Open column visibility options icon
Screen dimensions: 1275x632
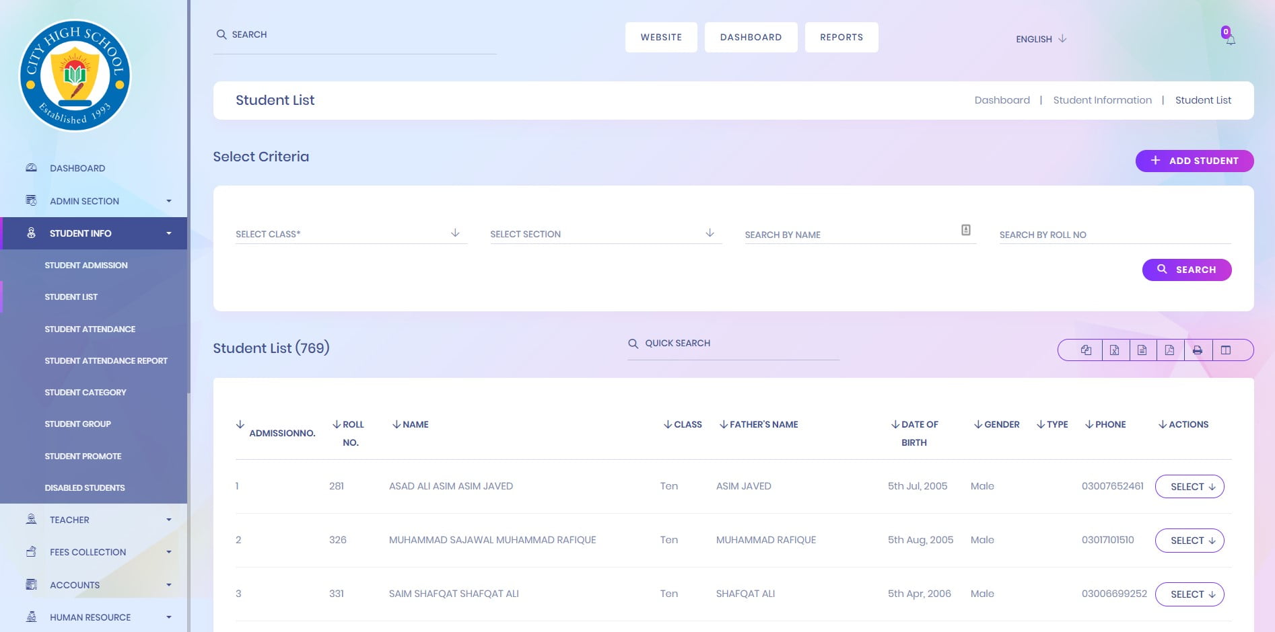click(x=1226, y=350)
